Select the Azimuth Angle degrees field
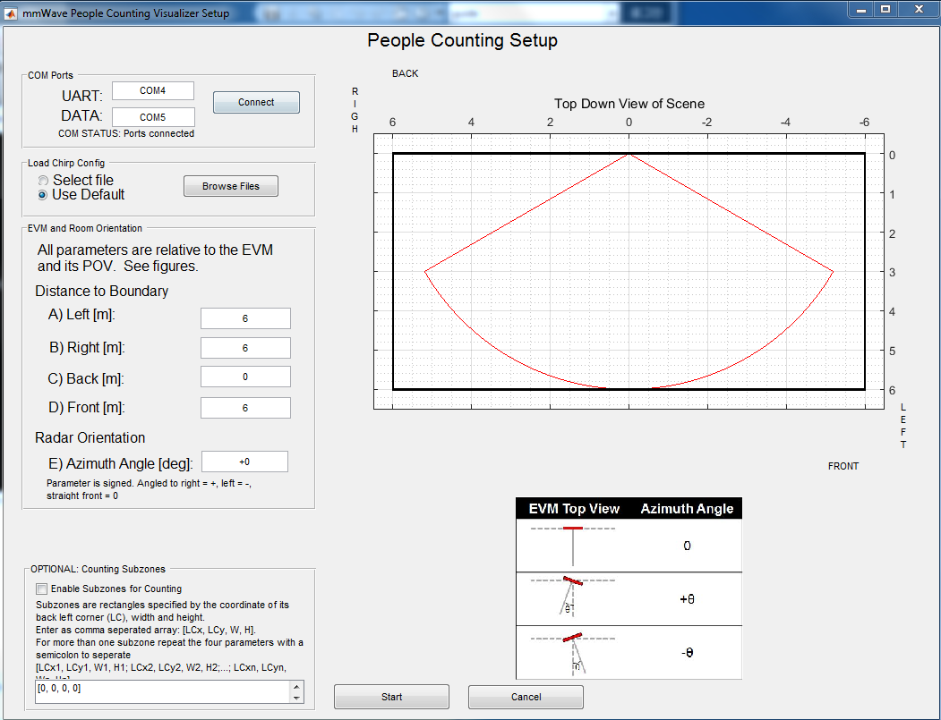Viewport: 941px width, 720px height. pos(244,462)
